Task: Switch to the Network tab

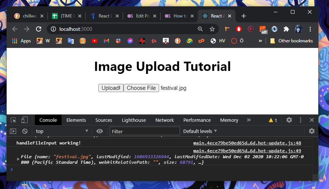Action: point(165,120)
